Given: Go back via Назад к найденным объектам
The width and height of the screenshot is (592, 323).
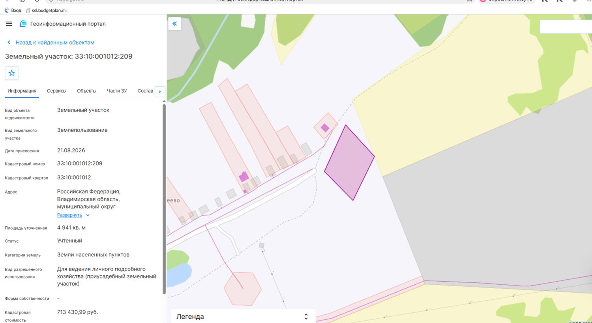Looking at the screenshot, I should [51, 43].
